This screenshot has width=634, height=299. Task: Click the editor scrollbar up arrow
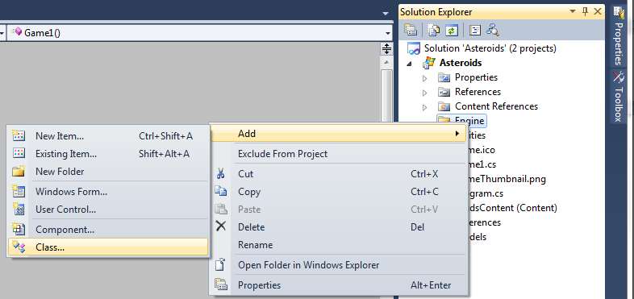(387, 62)
